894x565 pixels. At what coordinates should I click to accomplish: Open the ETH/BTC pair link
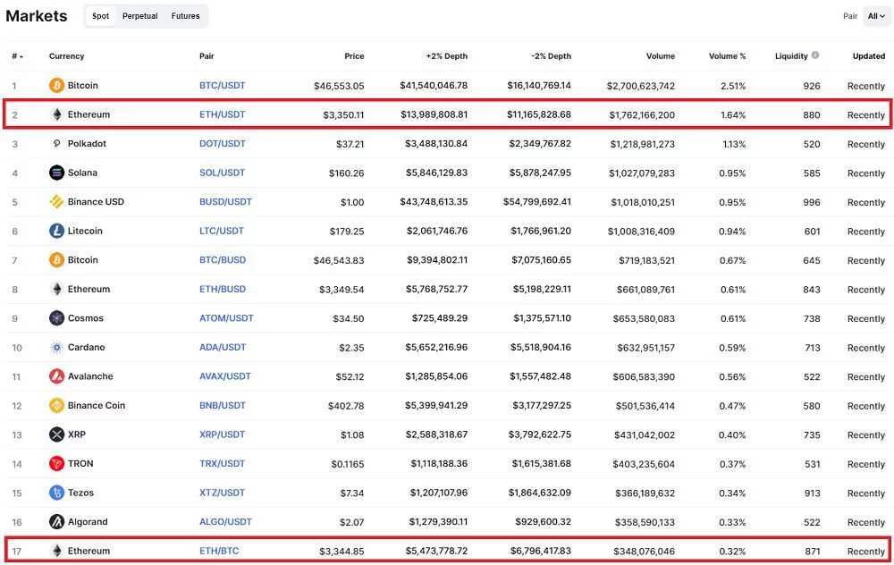click(x=219, y=552)
